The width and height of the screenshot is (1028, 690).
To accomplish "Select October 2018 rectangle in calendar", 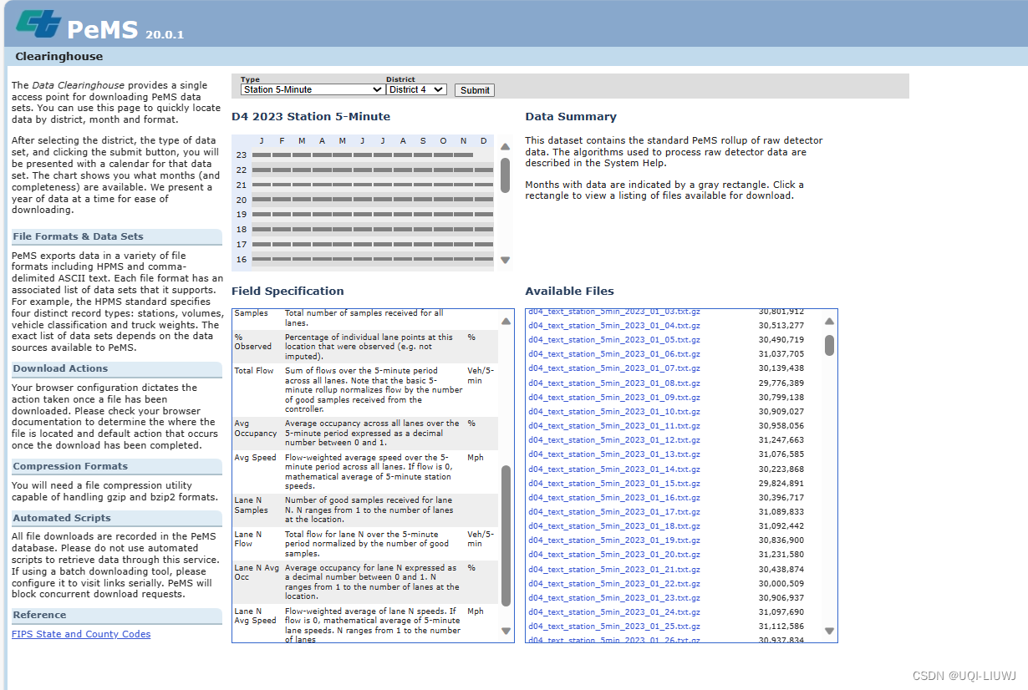I will 443,229.
